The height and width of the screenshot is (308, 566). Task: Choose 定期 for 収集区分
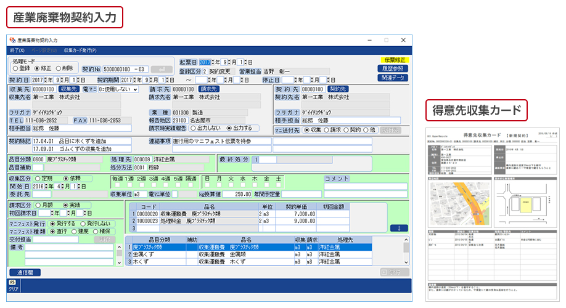(37, 179)
